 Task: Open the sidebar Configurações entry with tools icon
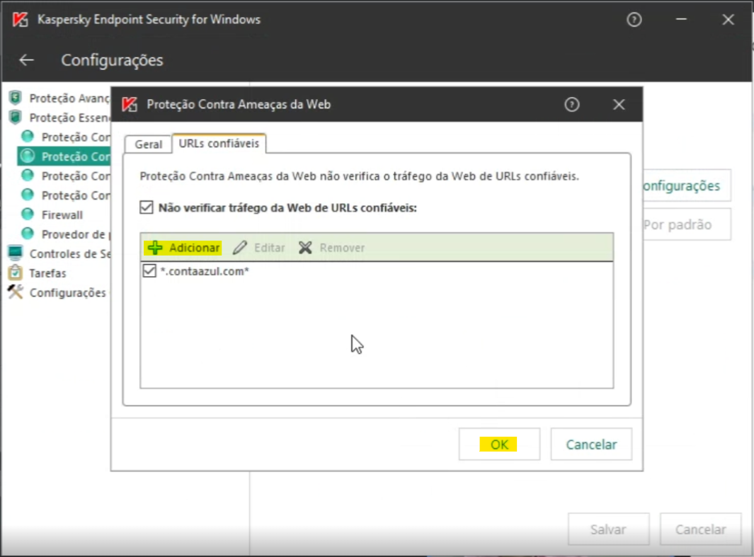pyautogui.click(x=68, y=292)
